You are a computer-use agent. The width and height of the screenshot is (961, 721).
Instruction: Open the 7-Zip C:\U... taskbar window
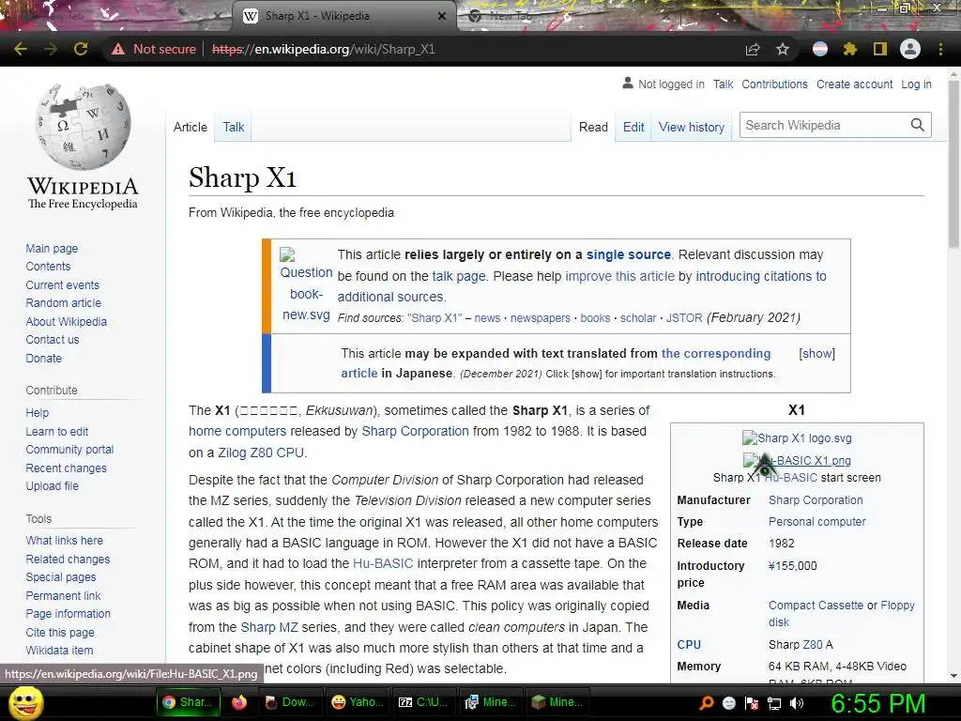click(423, 702)
